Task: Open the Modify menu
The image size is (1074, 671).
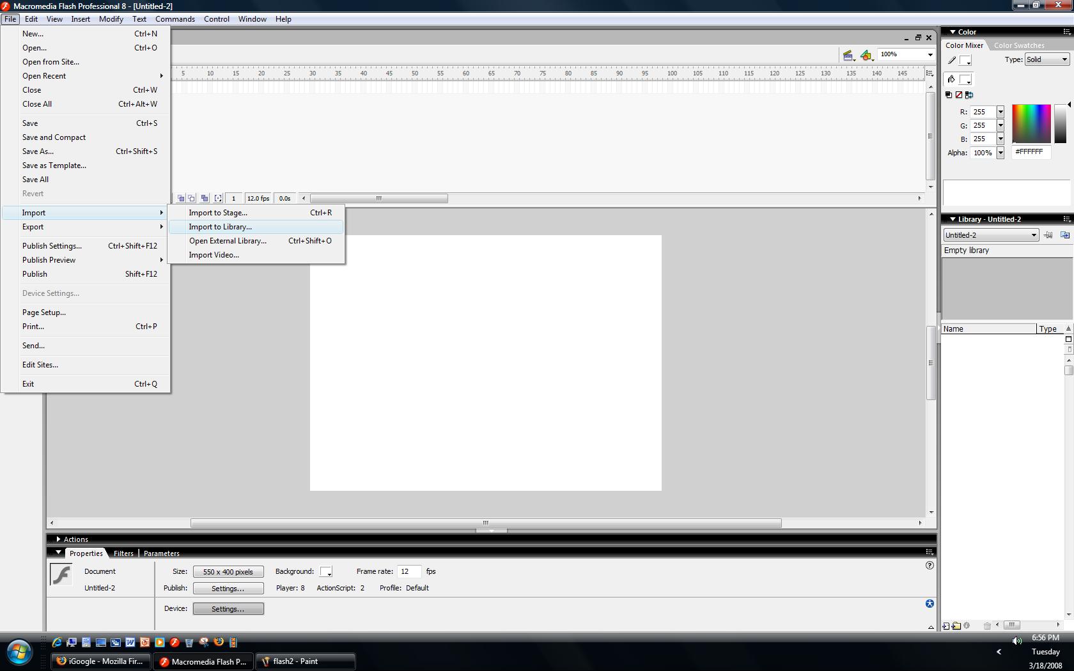Action: pos(111,19)
